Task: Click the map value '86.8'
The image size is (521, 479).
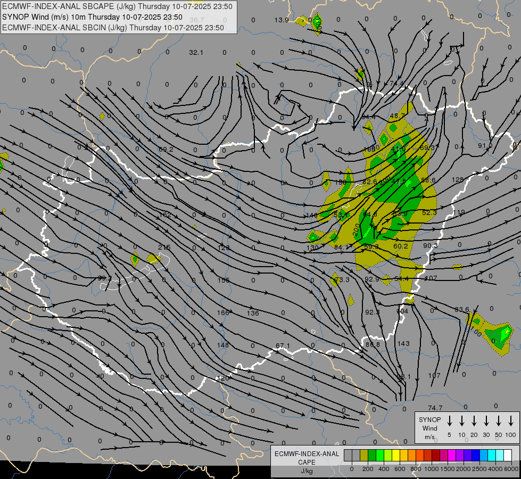Action: point(373,345)
